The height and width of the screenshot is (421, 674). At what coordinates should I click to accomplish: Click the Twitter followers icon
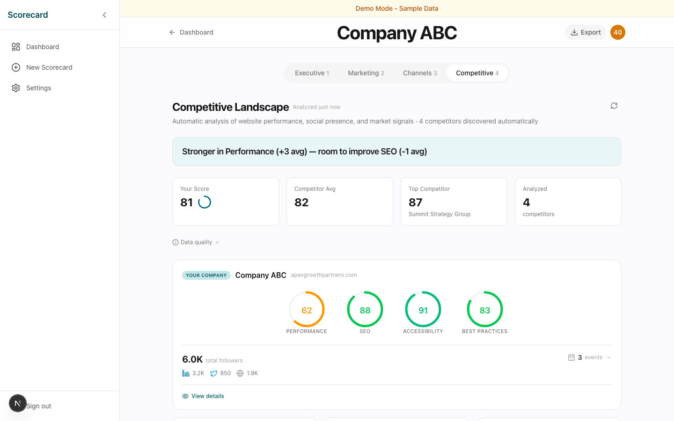pyautogui.click(x=213, y=373)
